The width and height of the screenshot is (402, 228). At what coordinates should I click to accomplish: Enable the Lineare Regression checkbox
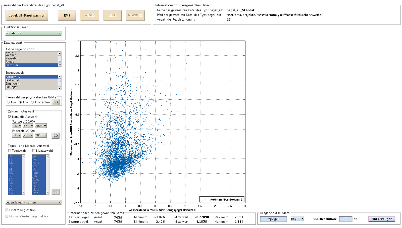[7, 210]
